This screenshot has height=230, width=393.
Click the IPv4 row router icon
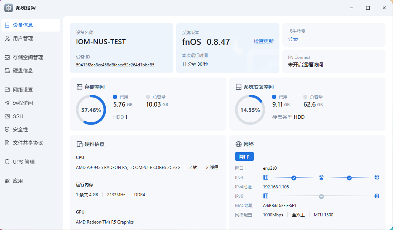click(x=321, y=178)
